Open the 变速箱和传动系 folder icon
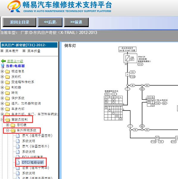Viewport: 178px width, 179px height. pos(7,82)
